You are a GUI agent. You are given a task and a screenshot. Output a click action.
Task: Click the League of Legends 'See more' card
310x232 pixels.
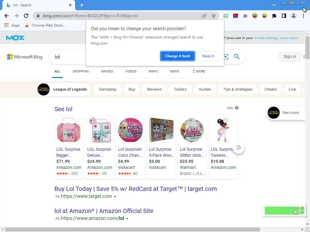point(285,113)
